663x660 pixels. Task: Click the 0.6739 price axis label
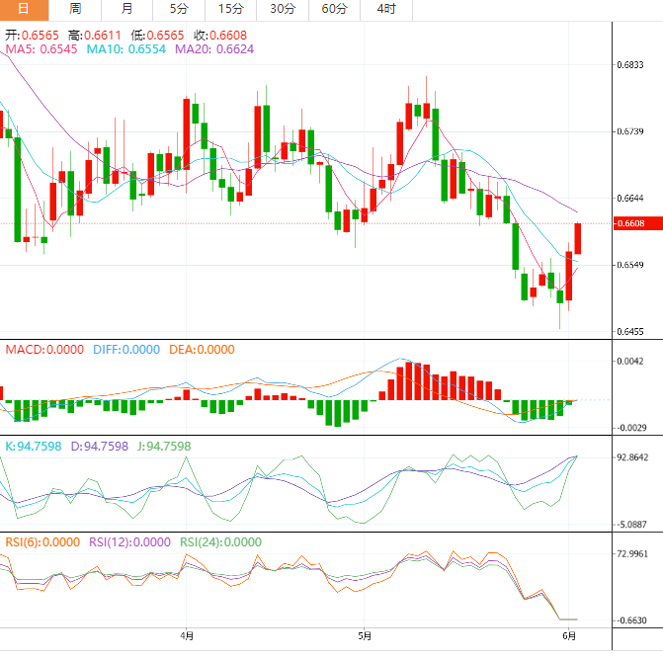pos(630,132)
